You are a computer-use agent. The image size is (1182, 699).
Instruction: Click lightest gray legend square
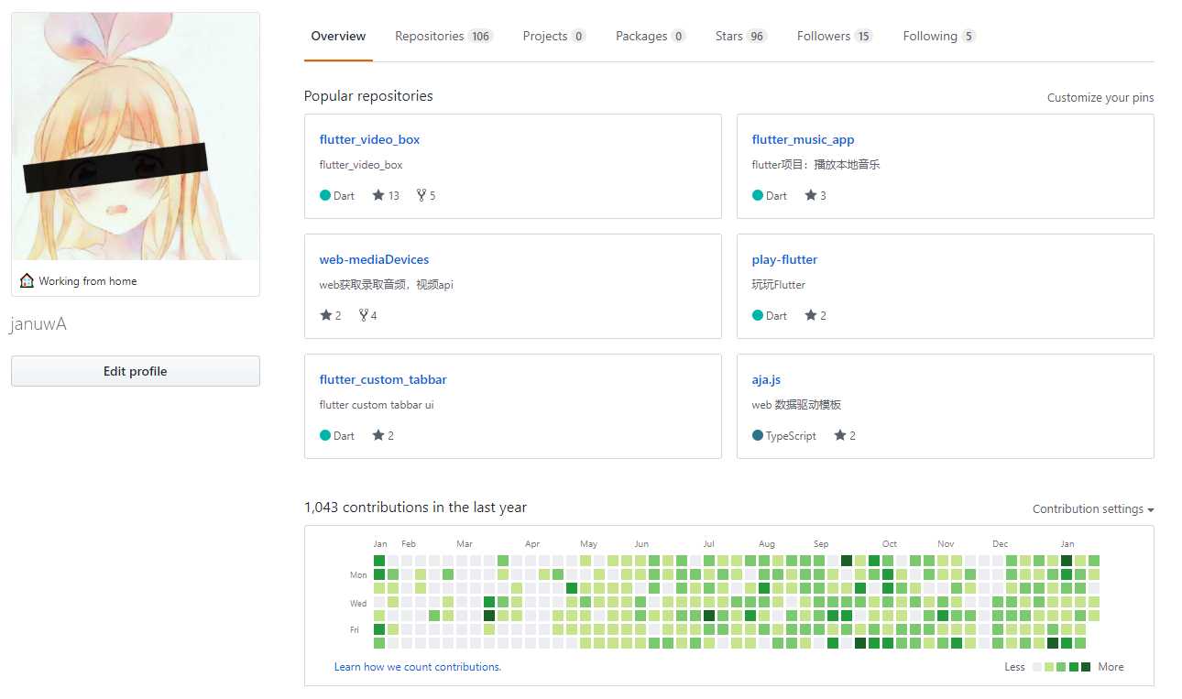[x=1037, y=667]
